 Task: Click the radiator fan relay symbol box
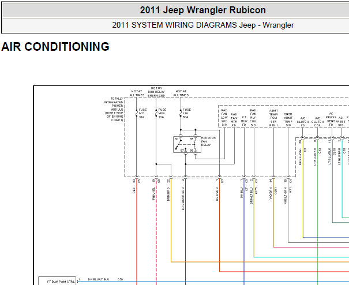tap(187, 144)
